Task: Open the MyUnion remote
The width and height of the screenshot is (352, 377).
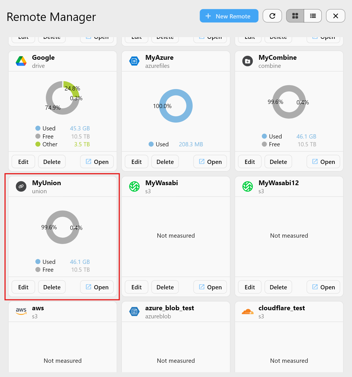Action: 97,287
